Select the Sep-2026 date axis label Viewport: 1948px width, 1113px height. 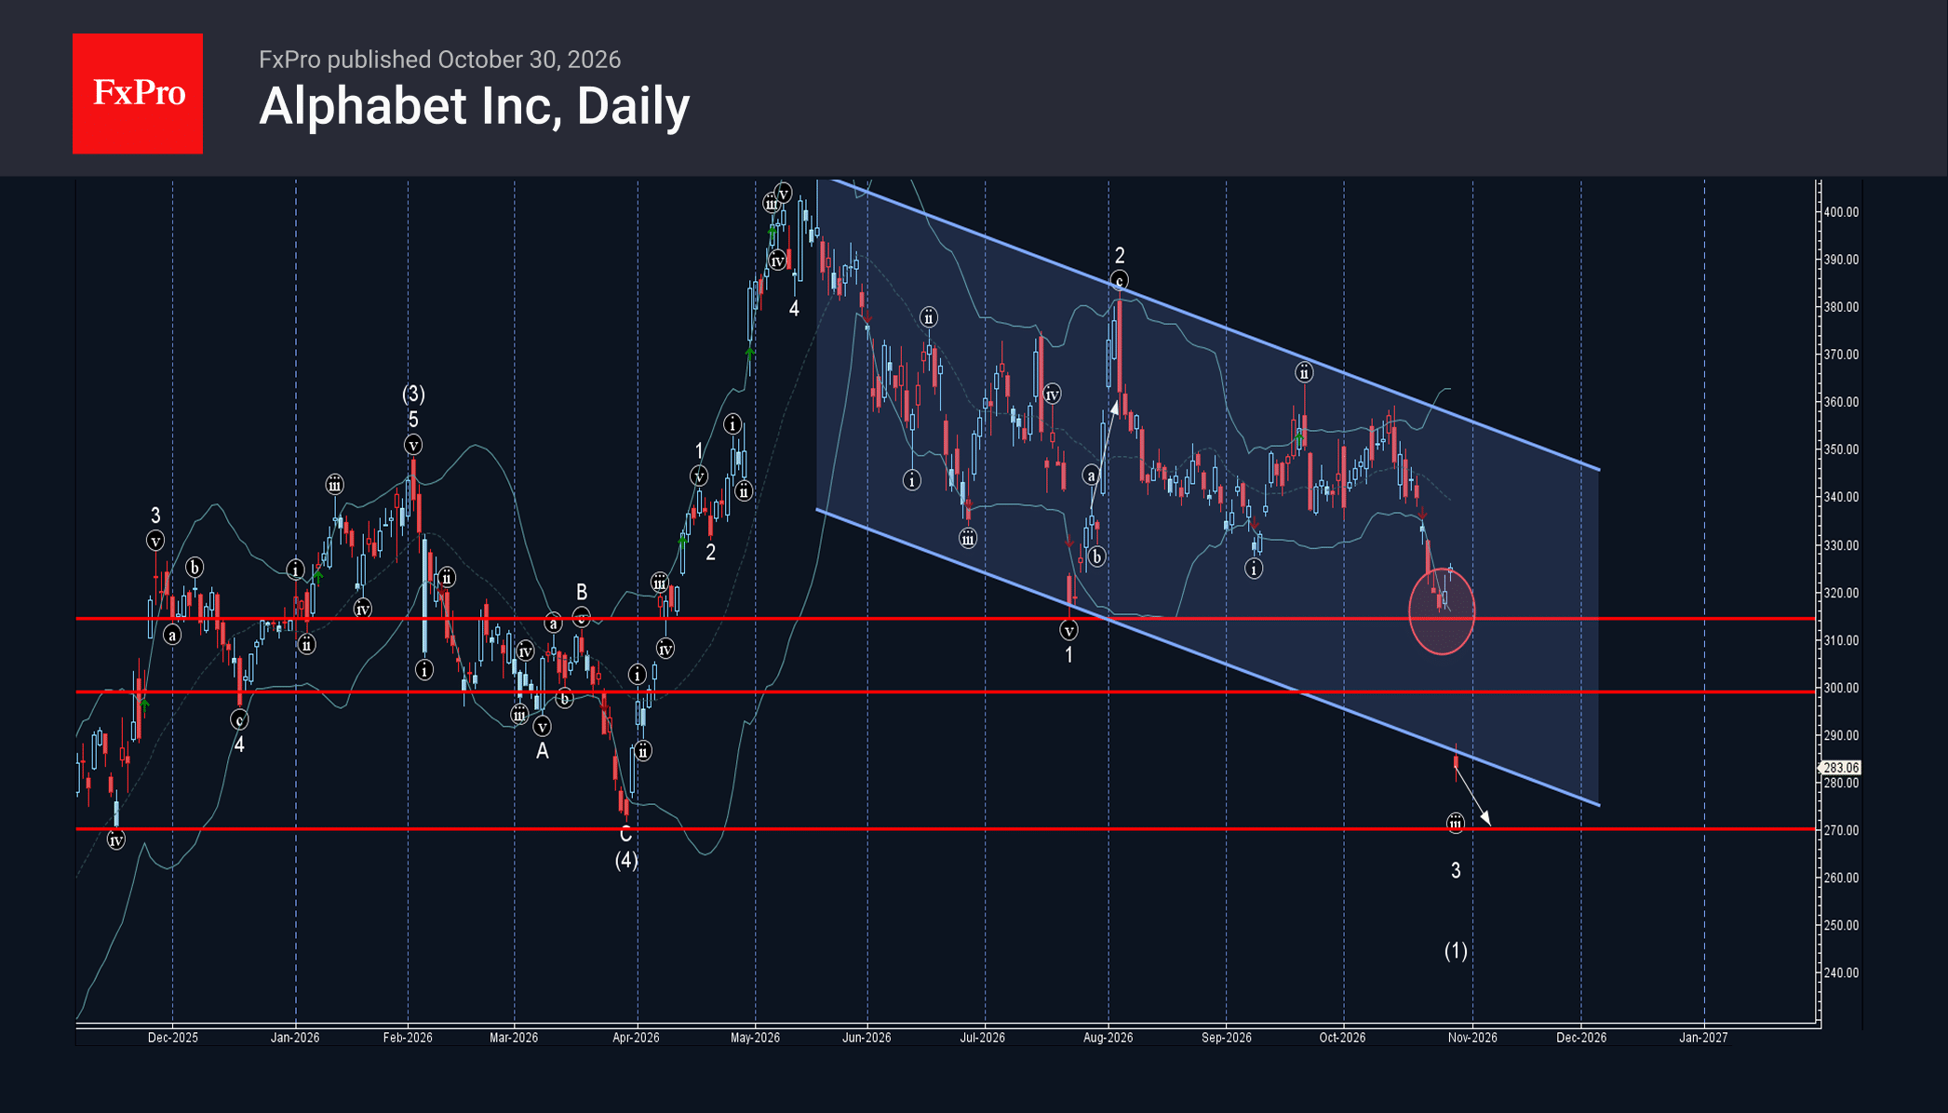(1227, 1038)
